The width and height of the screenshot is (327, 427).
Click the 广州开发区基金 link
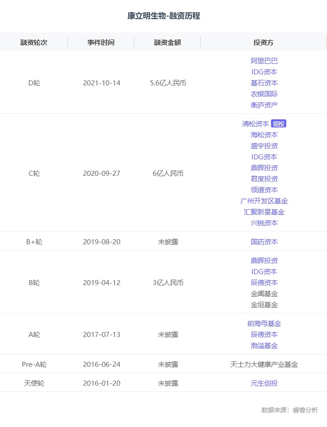click(x=264, y=201)
